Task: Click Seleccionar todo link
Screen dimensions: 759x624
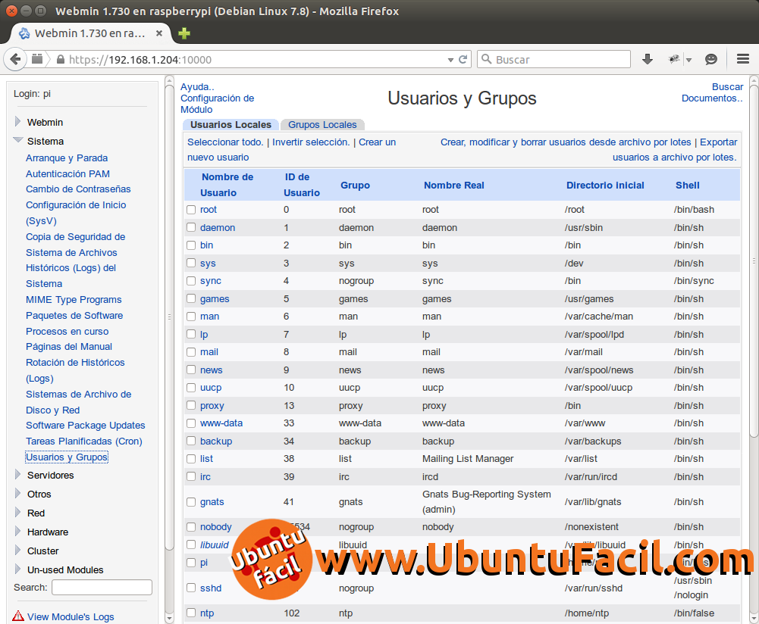Action: pos(225,142)
